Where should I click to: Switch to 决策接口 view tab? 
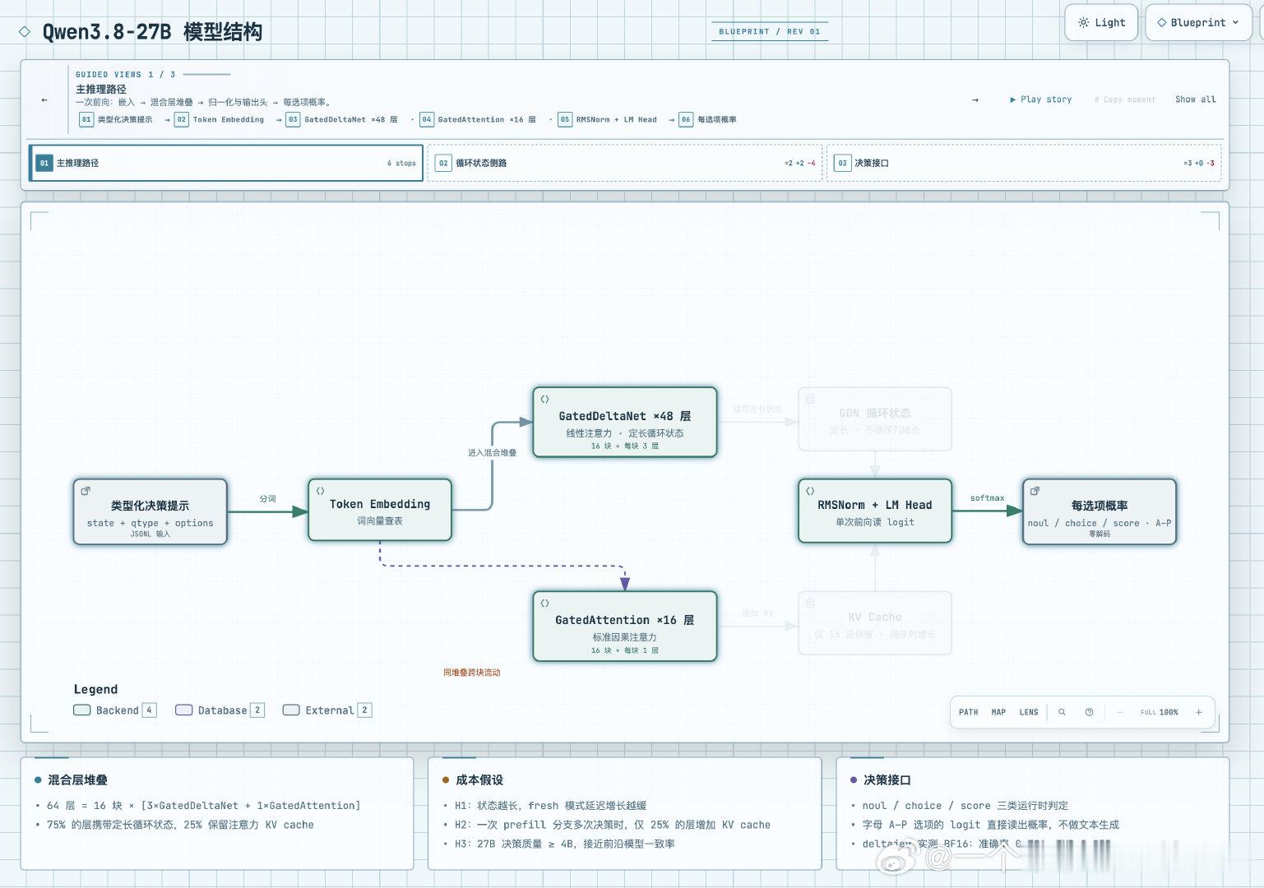1024,163
